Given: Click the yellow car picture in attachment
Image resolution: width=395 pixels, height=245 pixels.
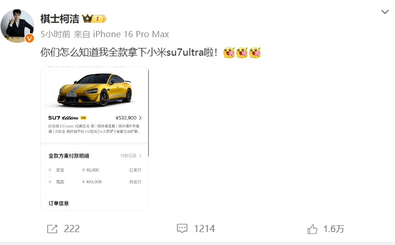Looking at the screenshot, I should click(95, 90).
